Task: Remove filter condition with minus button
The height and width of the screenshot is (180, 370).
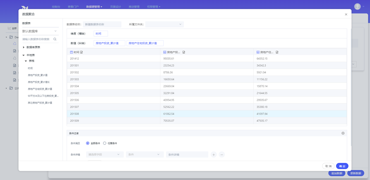Action: pyautogui.click(x=222, y=155)
